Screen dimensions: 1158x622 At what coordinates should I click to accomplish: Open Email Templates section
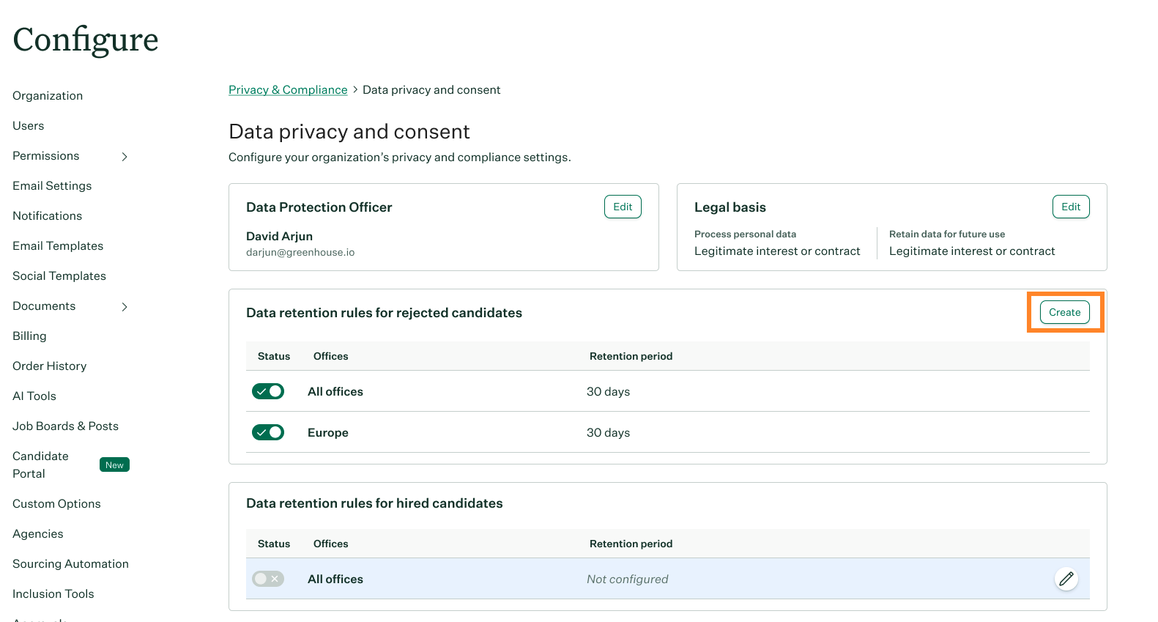click(x=58, y=246)
